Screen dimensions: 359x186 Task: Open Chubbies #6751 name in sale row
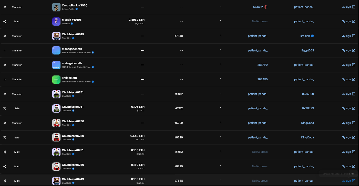(73, 107)
